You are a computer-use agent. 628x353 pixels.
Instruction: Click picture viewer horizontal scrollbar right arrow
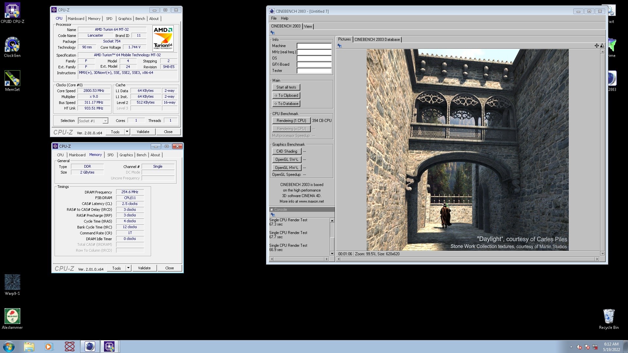click(597, 259)
